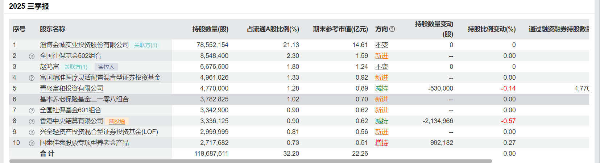Click help icon next to 方向 header
Viewport: 600px width, 163px height.
pyautogui.click(x=392, y=29)
